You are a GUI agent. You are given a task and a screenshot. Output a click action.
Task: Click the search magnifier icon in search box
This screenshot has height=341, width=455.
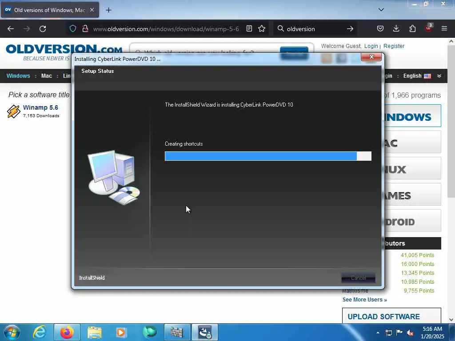pyautogui.click(x=281, y=28)
